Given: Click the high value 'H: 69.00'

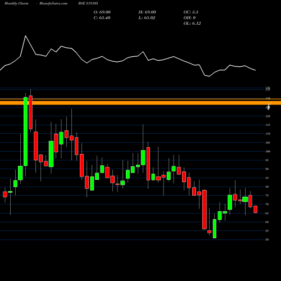Looking at the screenshot, I should (x=147, y=12).
